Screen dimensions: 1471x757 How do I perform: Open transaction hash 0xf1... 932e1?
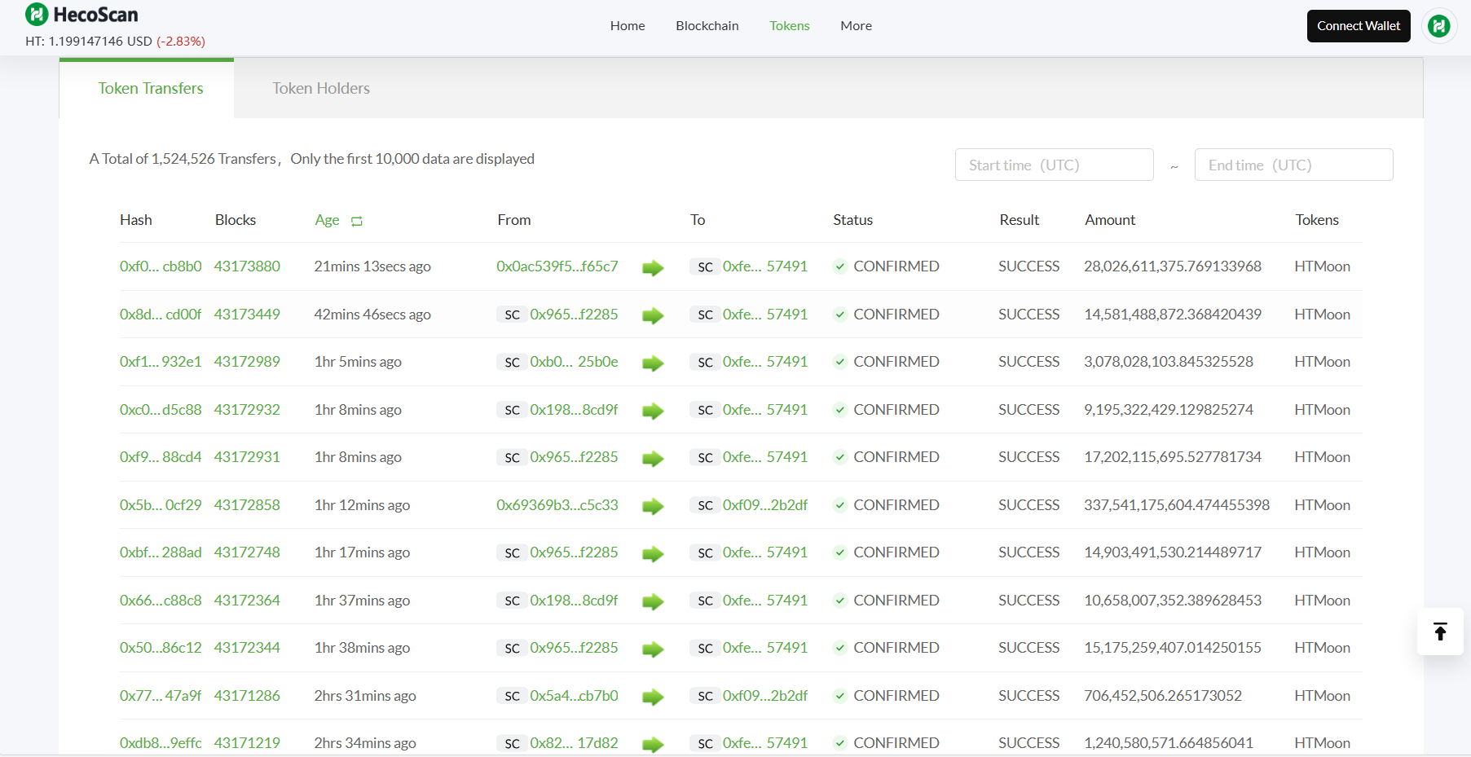click(x=161, y=362)
